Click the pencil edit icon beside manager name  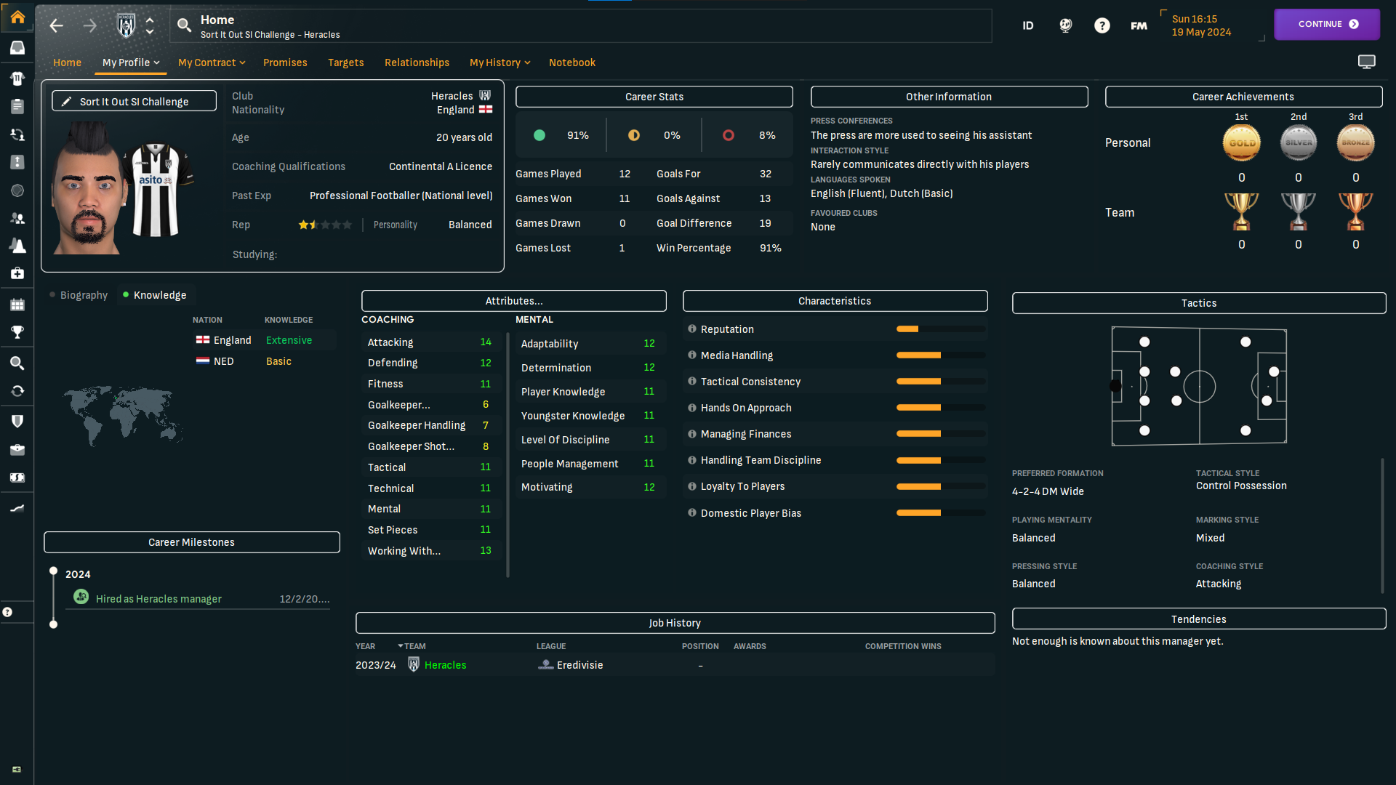coord(66,101)
